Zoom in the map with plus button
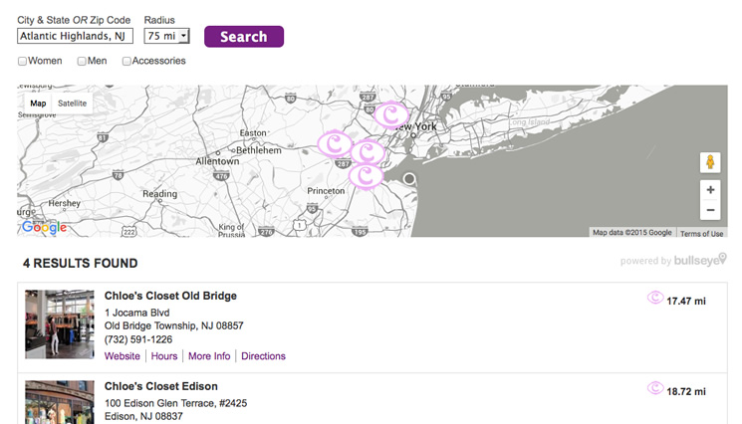This screenshot has width=742, height=424. click(x=710, y=190)
